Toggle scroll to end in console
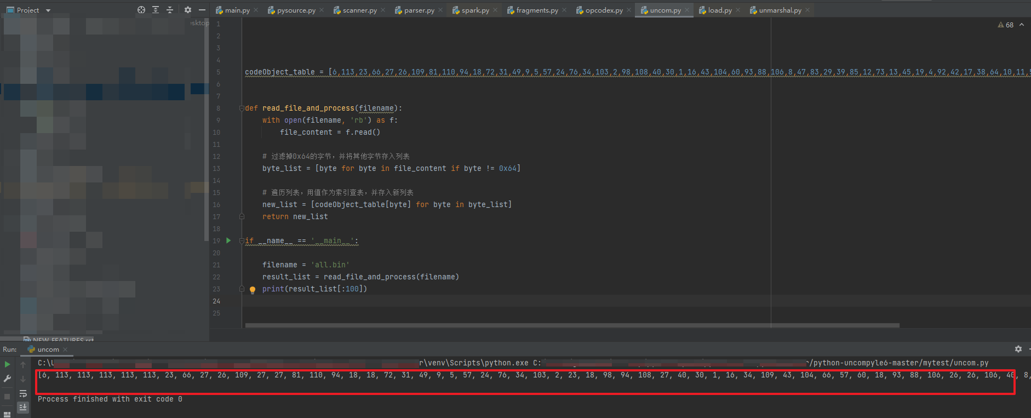 (x=23, y=407)
